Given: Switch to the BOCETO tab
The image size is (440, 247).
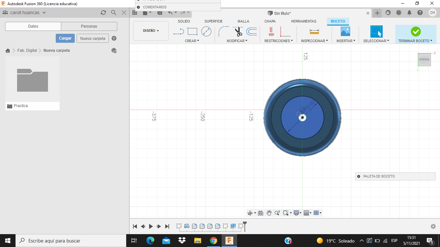Looking at the screenshot, I should coord(338,21).
